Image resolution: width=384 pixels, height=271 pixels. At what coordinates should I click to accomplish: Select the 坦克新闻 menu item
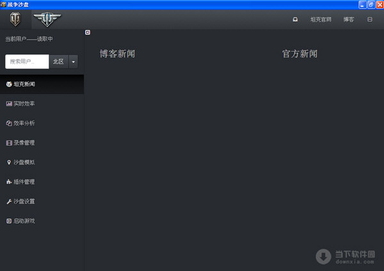click(x=42, y=84)
